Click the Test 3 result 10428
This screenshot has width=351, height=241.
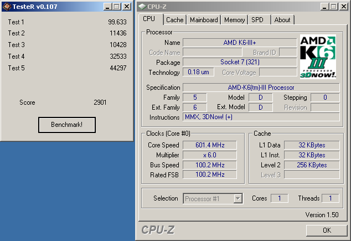pos(118,45)
